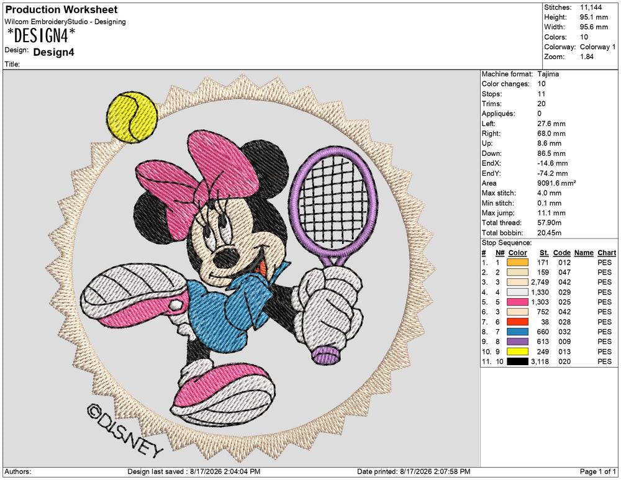This screenshot has height=480, width=621.
Task: Click the Total thread value '57.90m'
Action: point(550,222)
